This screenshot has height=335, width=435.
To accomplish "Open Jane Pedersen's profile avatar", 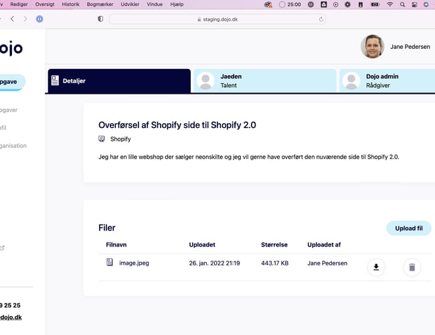I will [372, 47].
